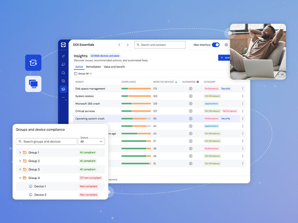Screen dimensions: 298x223
Task: Click the info icon beside Automated header
Action: click(198, 82)
